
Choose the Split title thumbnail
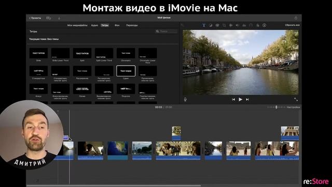click(x=82, y=53)
